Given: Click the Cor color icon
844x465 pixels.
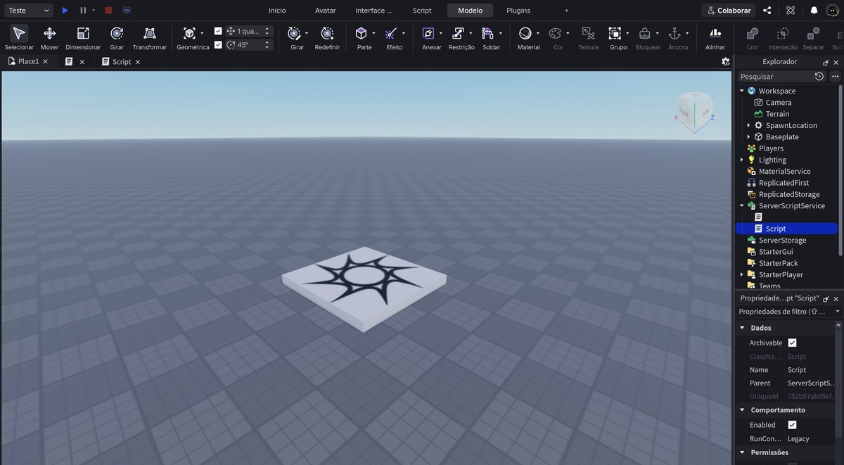Looking at the screenshot, I should [x=555, y=33].
